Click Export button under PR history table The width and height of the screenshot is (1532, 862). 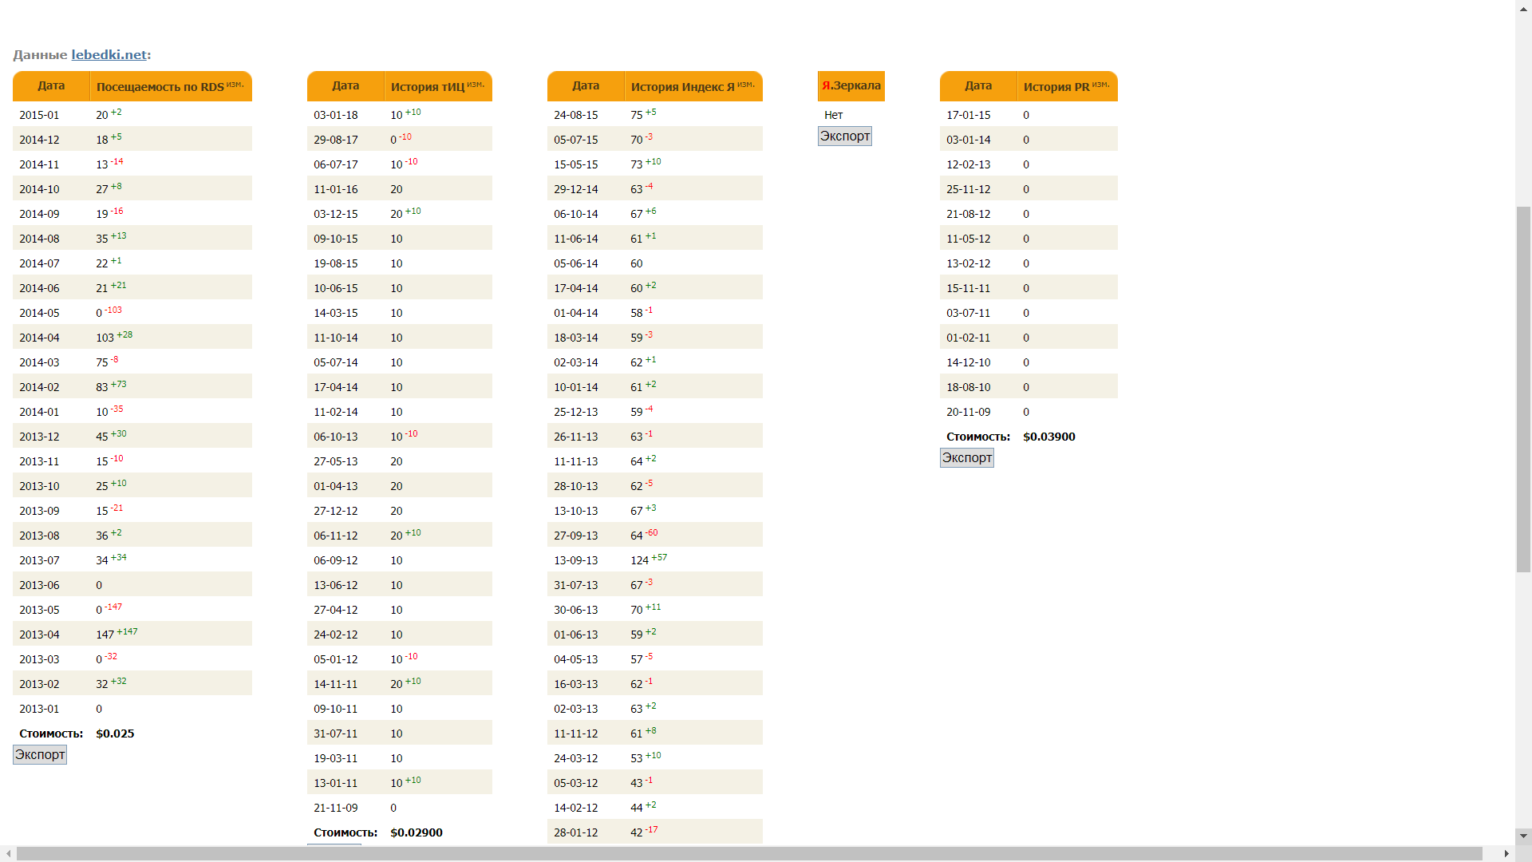pos(966,457)
